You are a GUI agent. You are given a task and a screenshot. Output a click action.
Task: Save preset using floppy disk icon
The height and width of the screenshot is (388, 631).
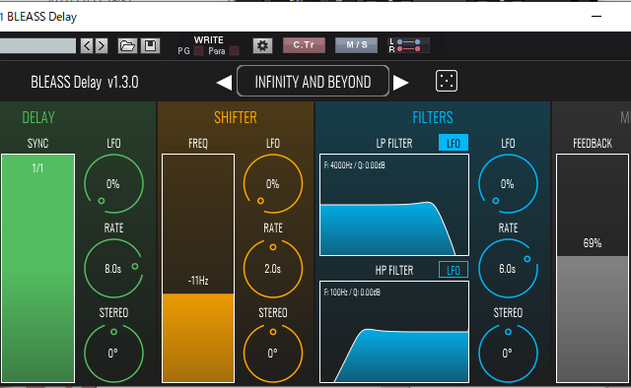tap(151, 45)
